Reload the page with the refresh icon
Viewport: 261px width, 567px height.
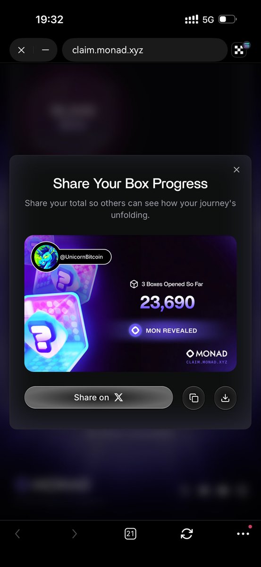click(x=187, y=534)
